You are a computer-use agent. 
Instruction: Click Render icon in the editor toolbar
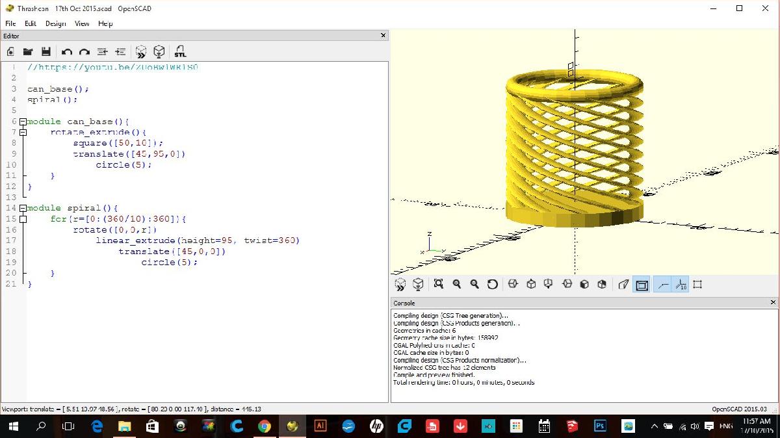coord(159,51)
